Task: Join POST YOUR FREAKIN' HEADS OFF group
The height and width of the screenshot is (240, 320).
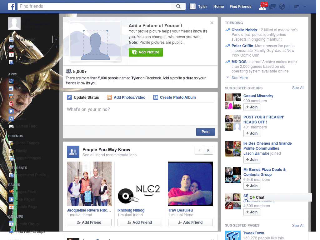Action: point(252,133)
